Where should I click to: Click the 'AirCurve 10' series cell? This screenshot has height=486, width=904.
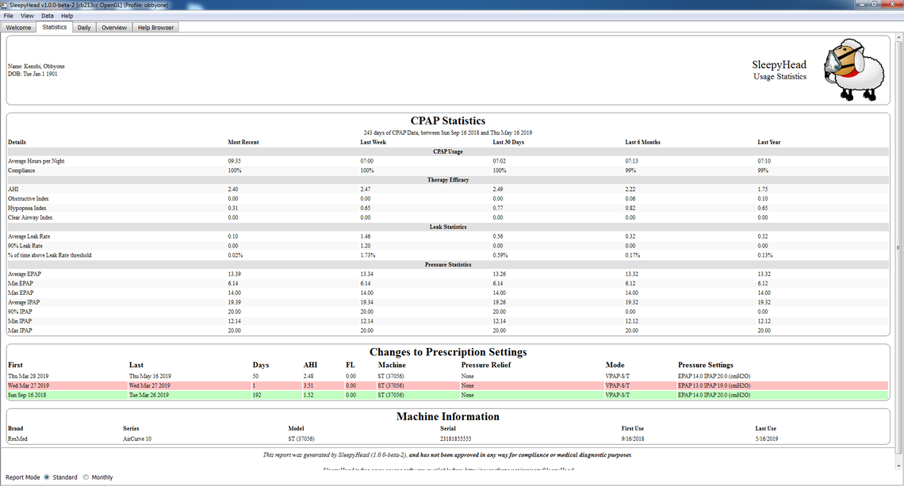[137, 438]
